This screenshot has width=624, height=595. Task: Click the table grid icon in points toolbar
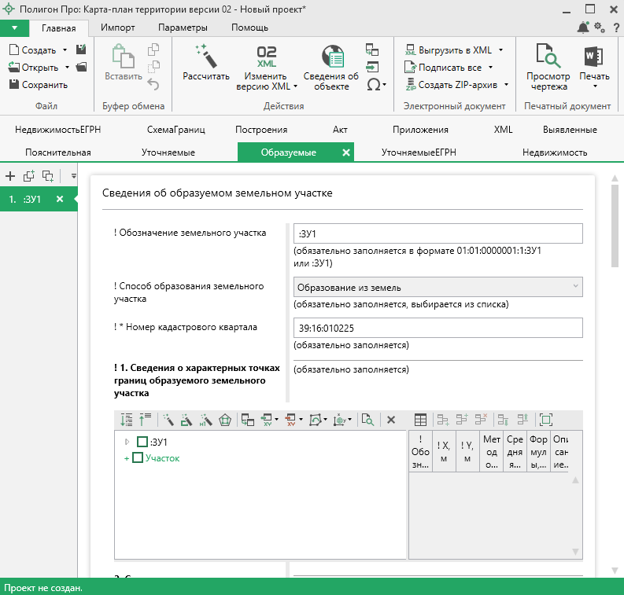point(421,420)
